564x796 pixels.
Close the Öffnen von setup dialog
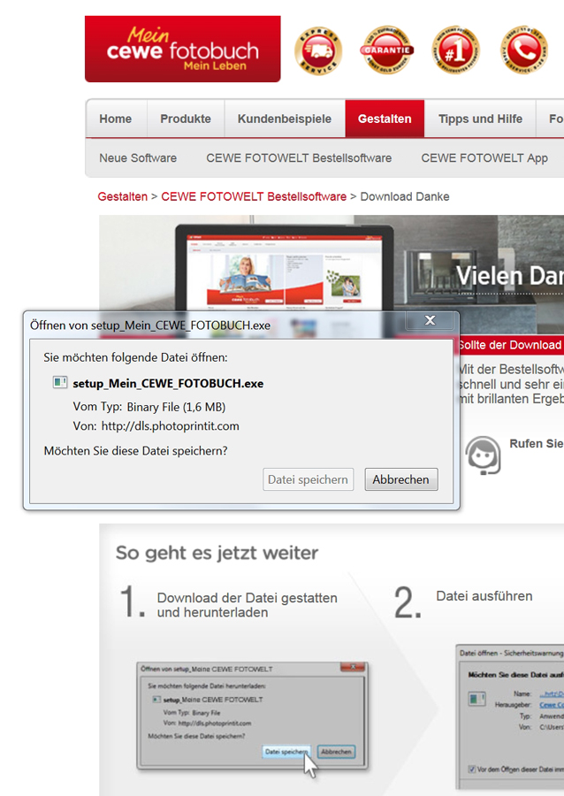[x=431, y=320]
